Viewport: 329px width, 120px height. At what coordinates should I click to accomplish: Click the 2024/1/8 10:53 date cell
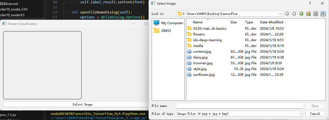(x=272, y=29)
